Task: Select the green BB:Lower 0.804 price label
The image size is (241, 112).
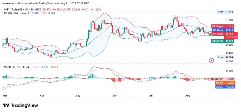Action: coord(223,41)
